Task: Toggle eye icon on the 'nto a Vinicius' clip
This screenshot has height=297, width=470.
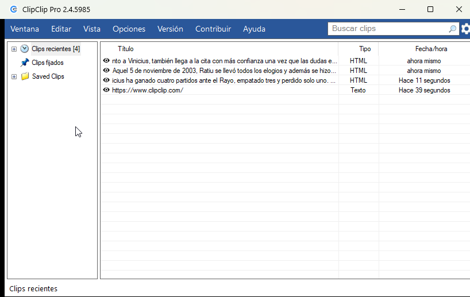Action: click(106, 60)
